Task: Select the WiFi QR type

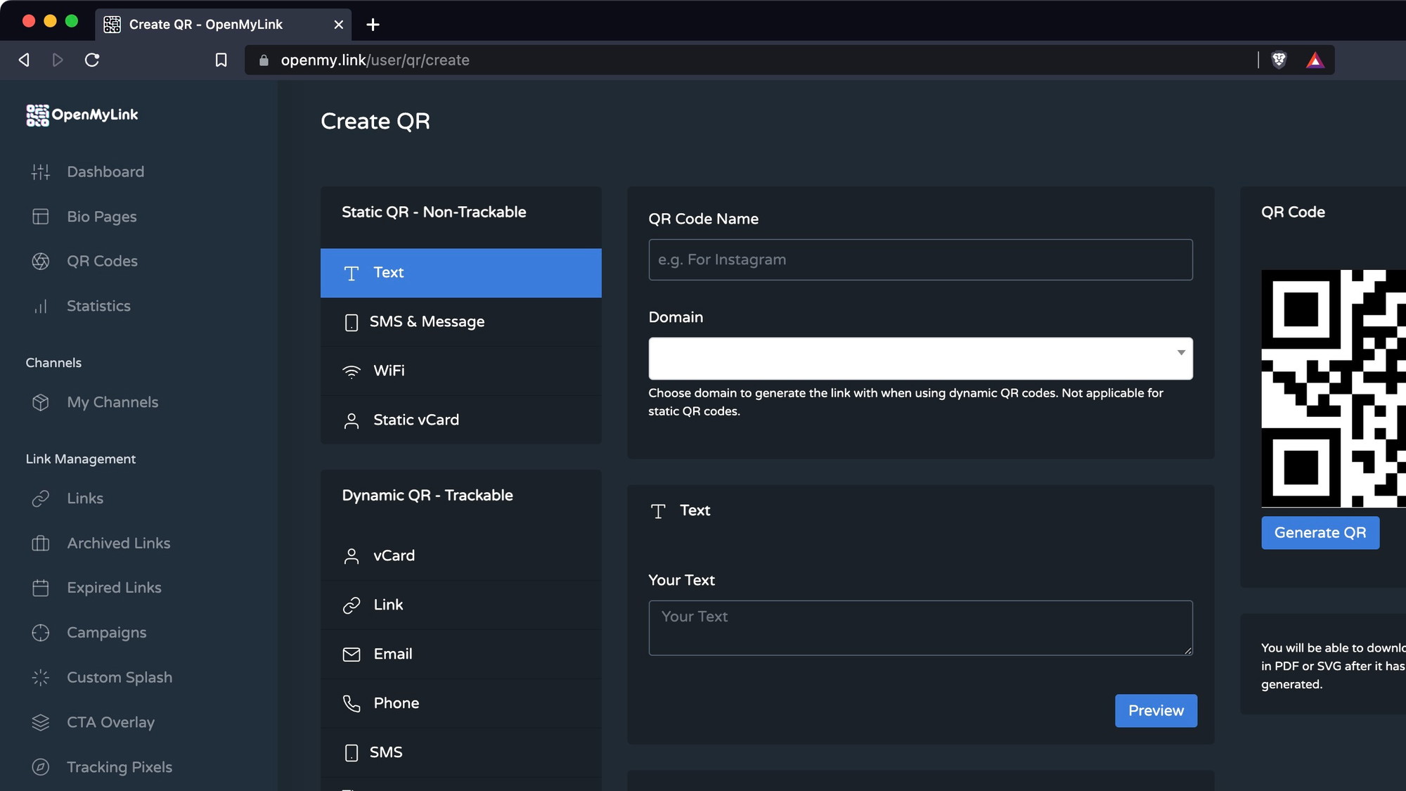Action: tap(461, 371)
